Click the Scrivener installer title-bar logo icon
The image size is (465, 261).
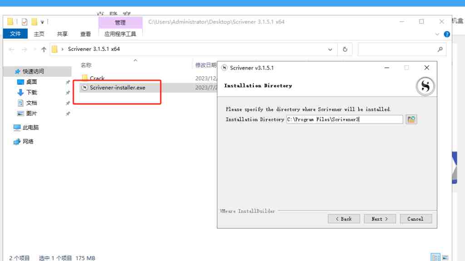tap(224, 68)
